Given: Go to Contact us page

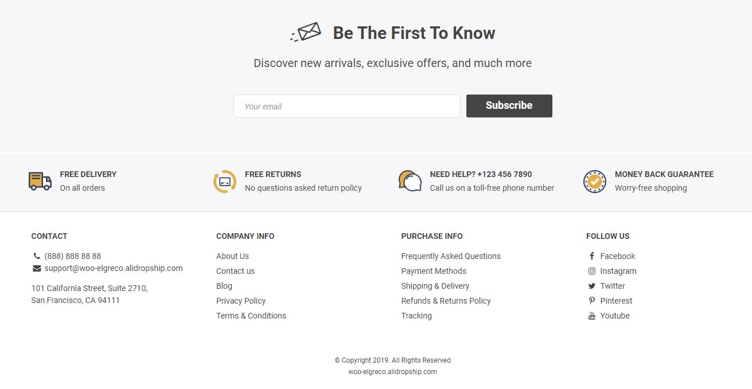Looking at the screenshot, I should tap(235, 271).
